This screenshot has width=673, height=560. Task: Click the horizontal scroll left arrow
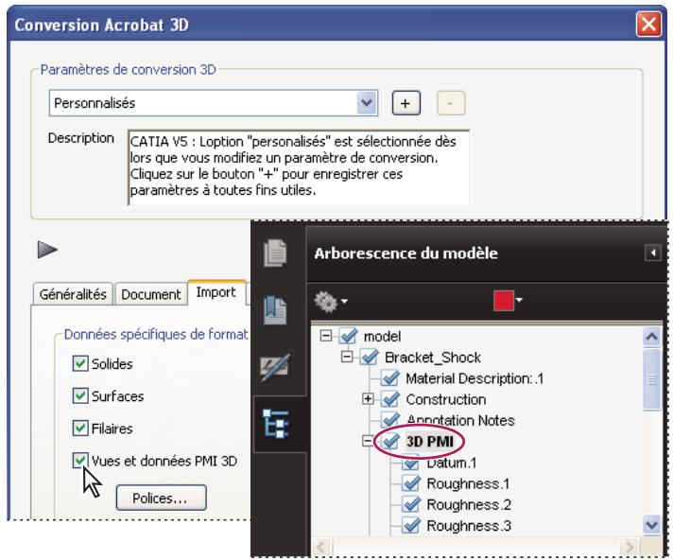(x=320, y=547)
